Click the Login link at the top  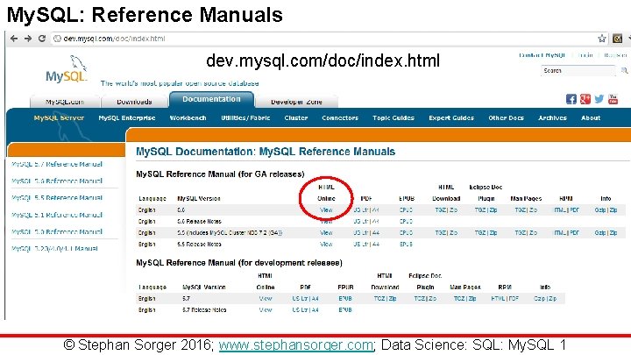[585, 55]
